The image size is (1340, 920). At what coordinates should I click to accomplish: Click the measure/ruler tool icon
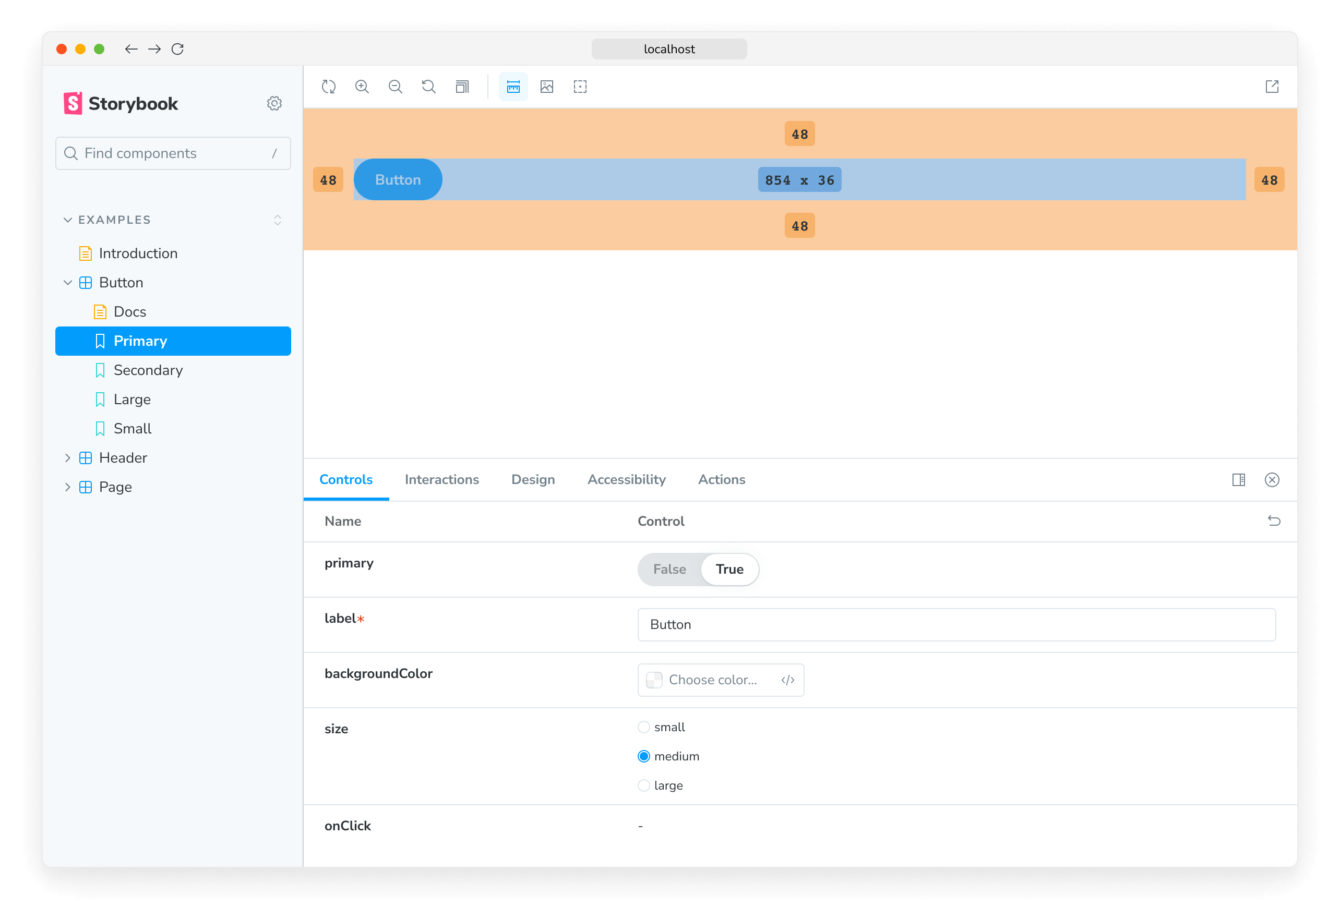coord(513,87)
